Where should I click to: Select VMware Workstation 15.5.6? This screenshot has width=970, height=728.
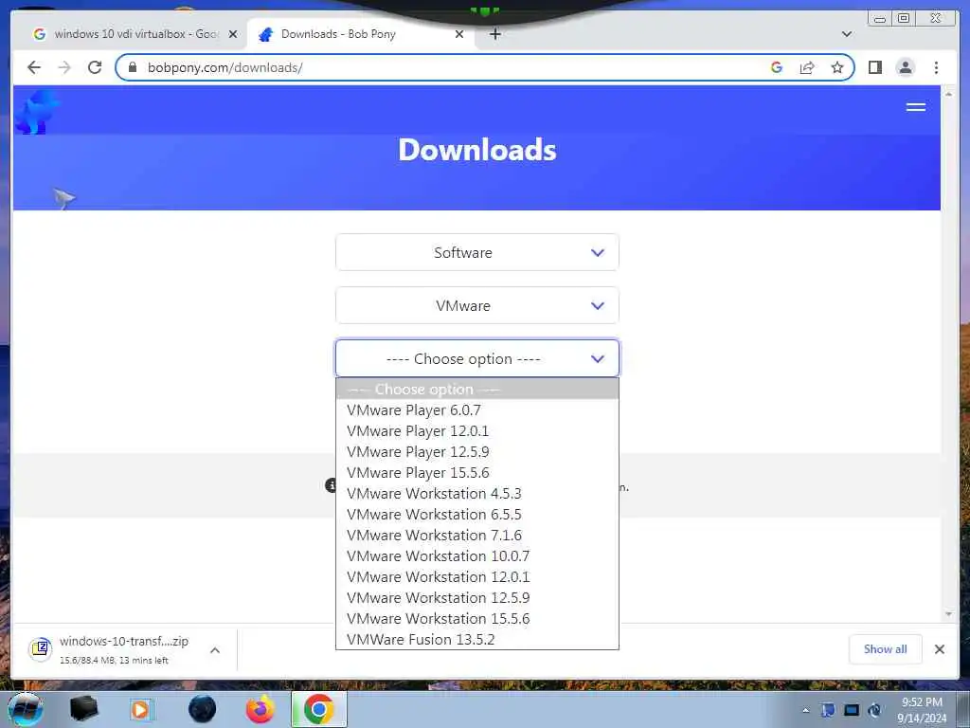click(477, 618)
